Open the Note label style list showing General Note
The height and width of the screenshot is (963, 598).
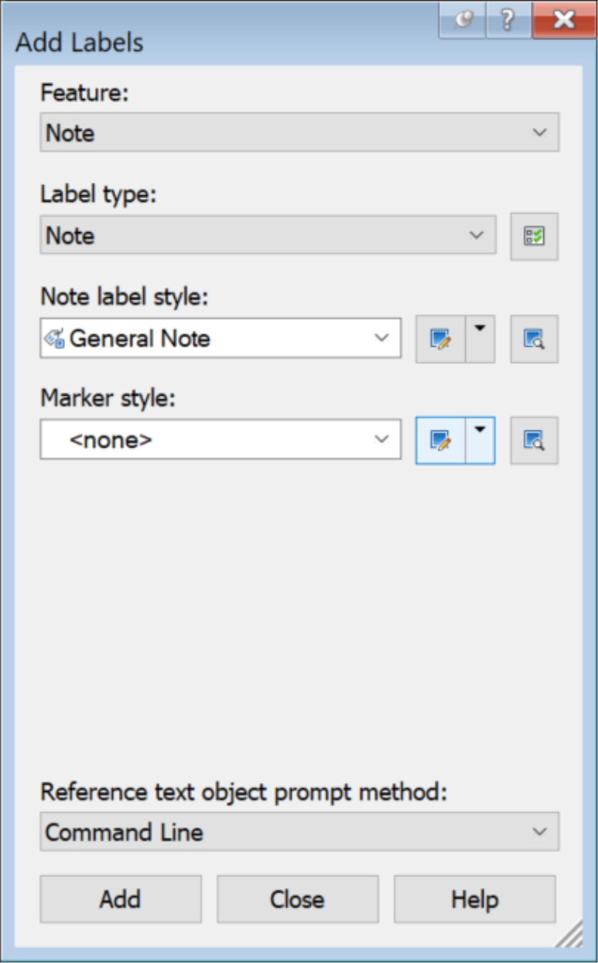[x=220, y=338]
